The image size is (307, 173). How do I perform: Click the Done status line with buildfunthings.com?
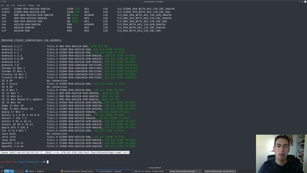[x=65, y=152]
